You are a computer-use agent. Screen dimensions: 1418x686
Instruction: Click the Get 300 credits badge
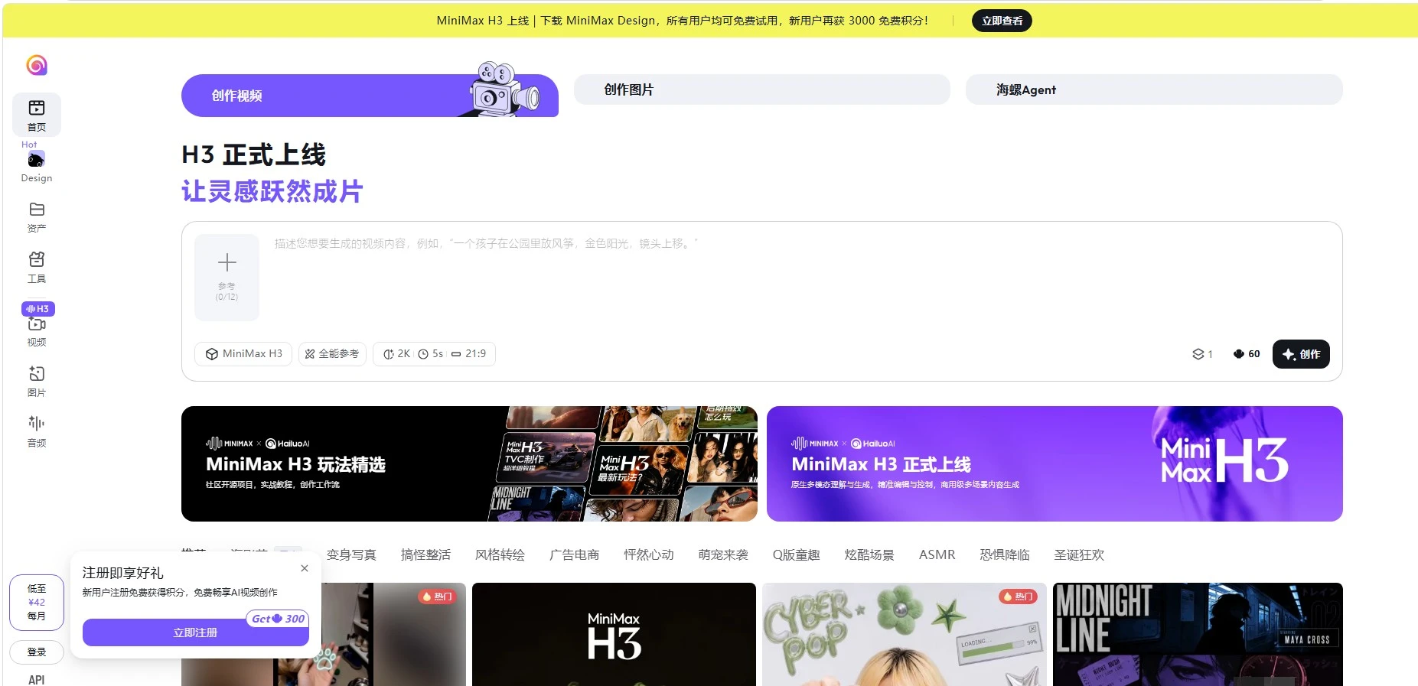point(278,619)
